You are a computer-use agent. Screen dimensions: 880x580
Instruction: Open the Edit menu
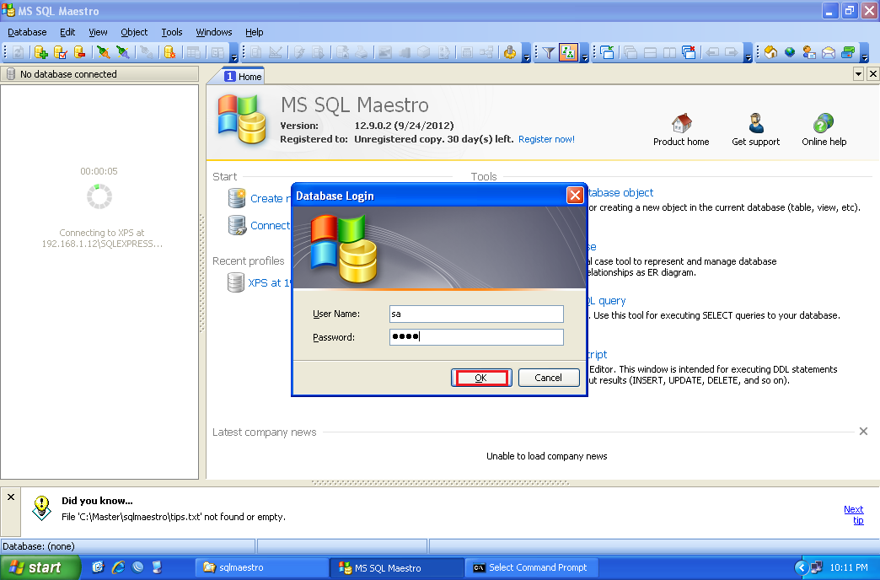point(67,32)
